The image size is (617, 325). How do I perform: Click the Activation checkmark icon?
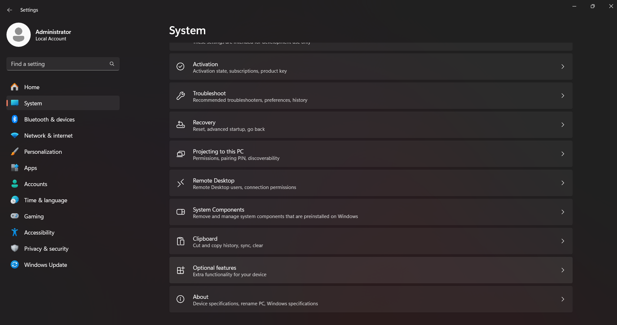pyautogui.click(x=180, y=67)
